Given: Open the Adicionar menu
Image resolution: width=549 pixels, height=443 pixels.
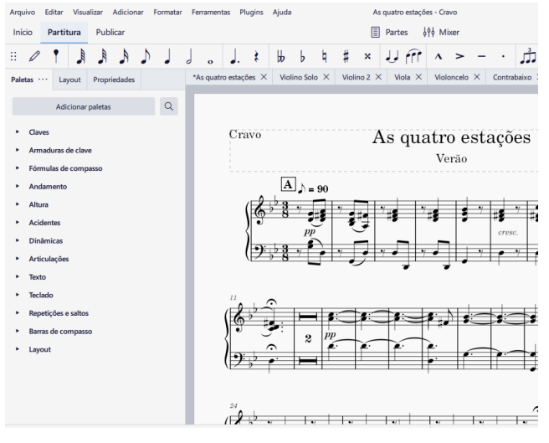Looking at the screenshot, I should pyautogui.click(x=128, y=13).
